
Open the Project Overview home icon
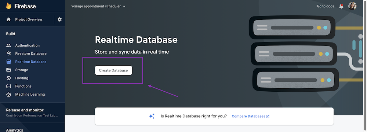pyautogui.click(x=9, y=19)
